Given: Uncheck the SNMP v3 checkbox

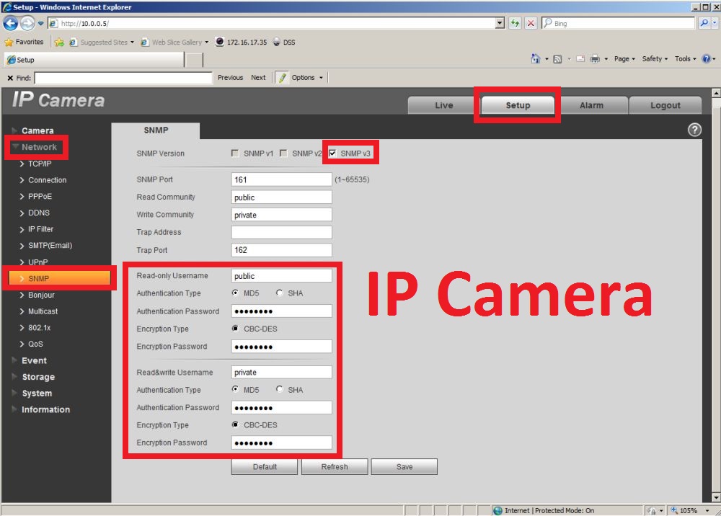Looking at the screenshot, I should [332, 154].
